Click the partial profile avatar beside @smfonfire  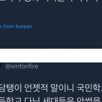(1, 66)
